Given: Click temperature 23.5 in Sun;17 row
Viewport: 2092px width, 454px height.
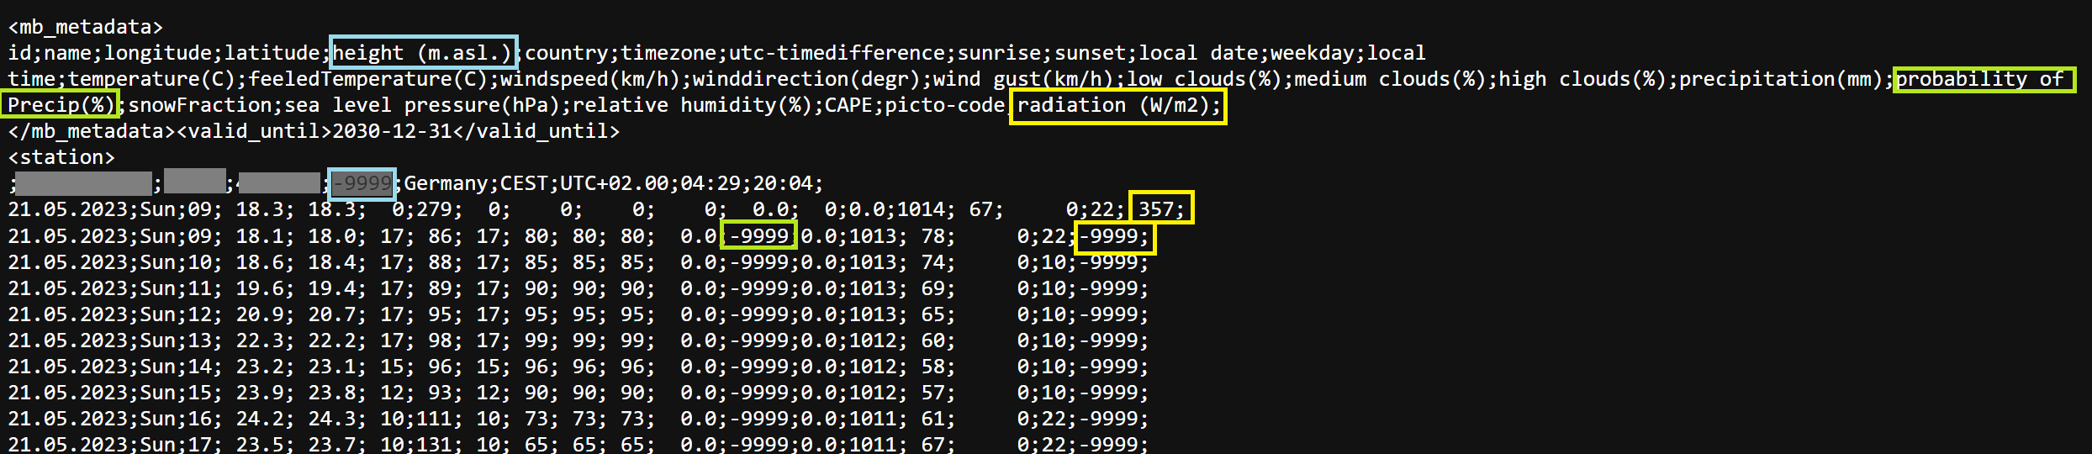Looking at the screenshot, I should [x=259, y=444].
